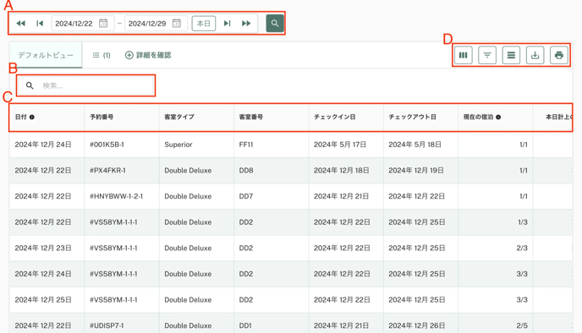
Task: Jump back with the double-left arrow icon
Action: pyautogui.click(x=21, y=24)
